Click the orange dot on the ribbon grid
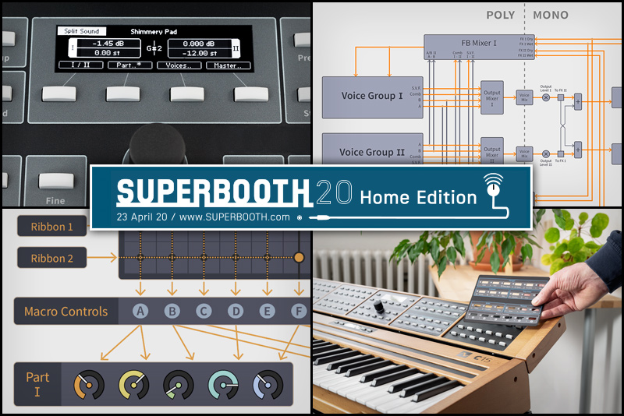The width and height of the screenshot is (624, 416). (299, 257)
